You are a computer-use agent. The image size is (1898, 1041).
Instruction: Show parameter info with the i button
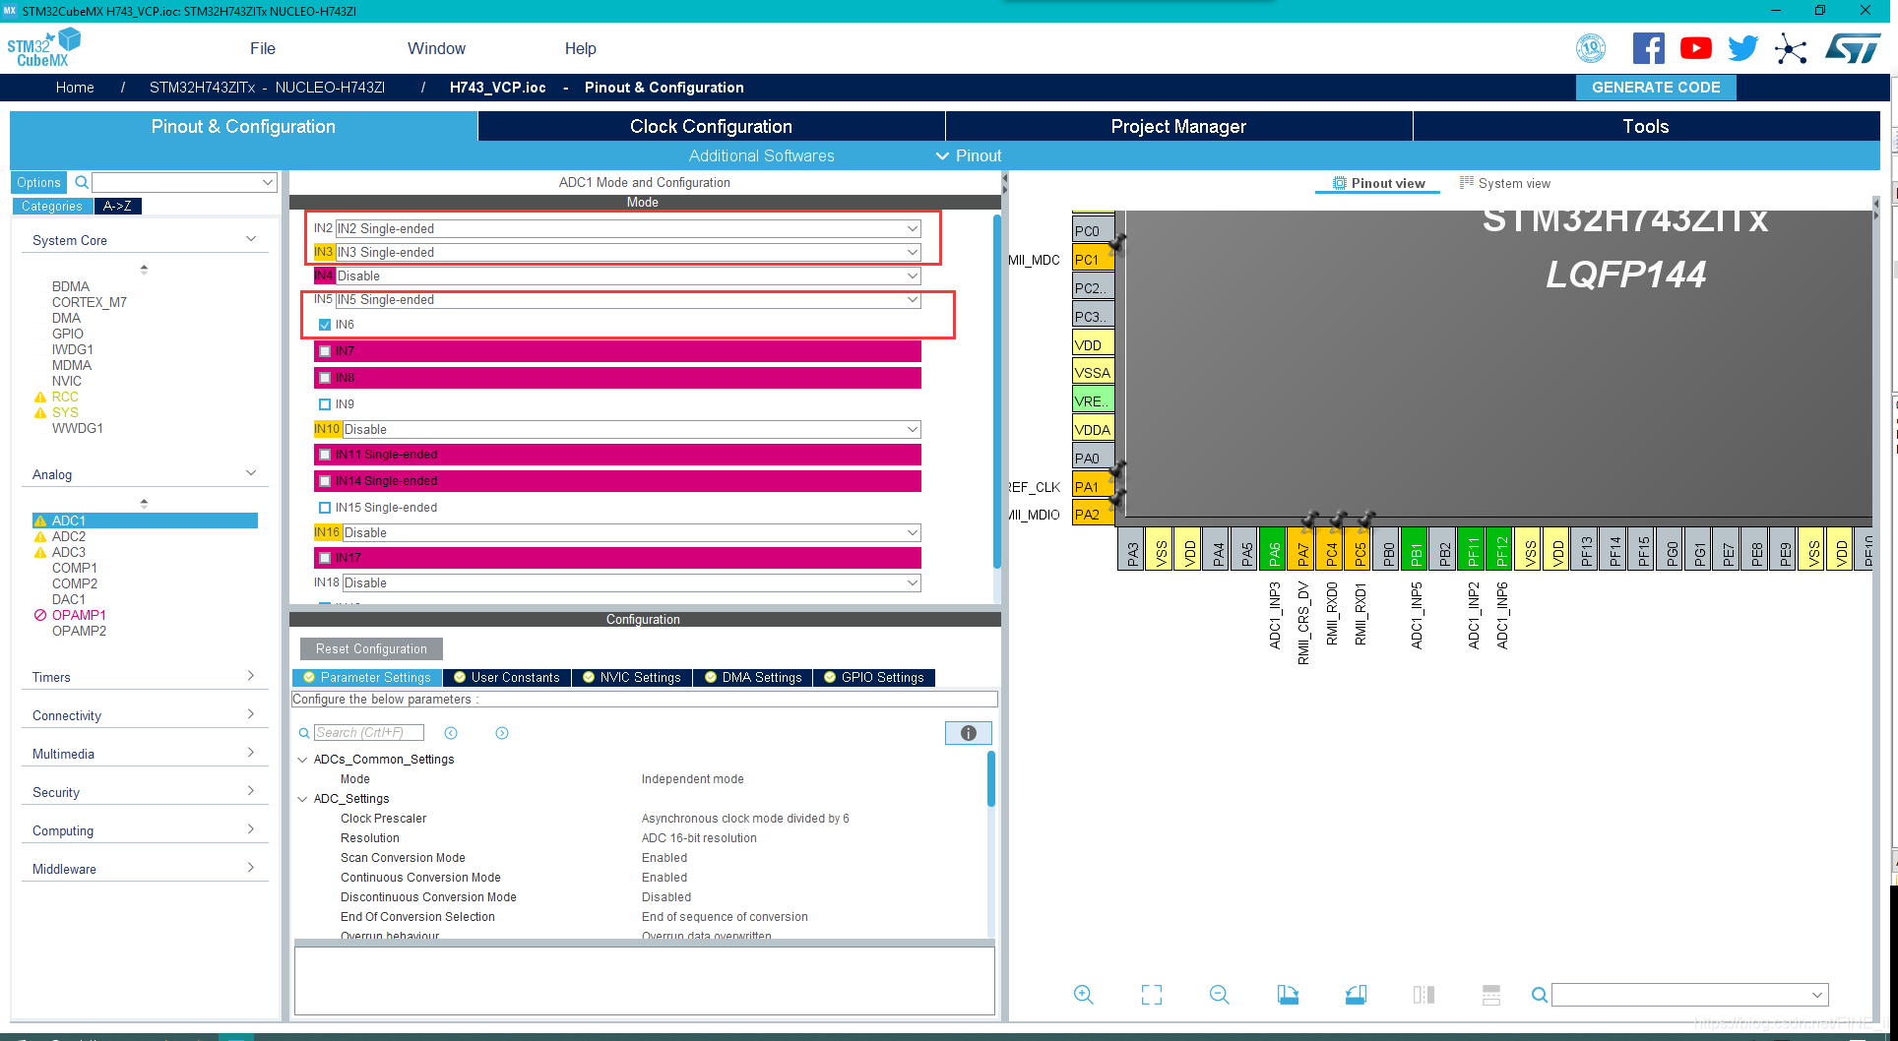point(968,733)
